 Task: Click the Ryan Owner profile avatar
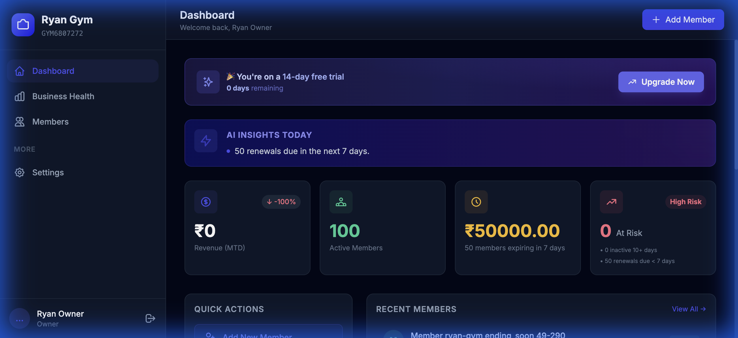point(19,318)
